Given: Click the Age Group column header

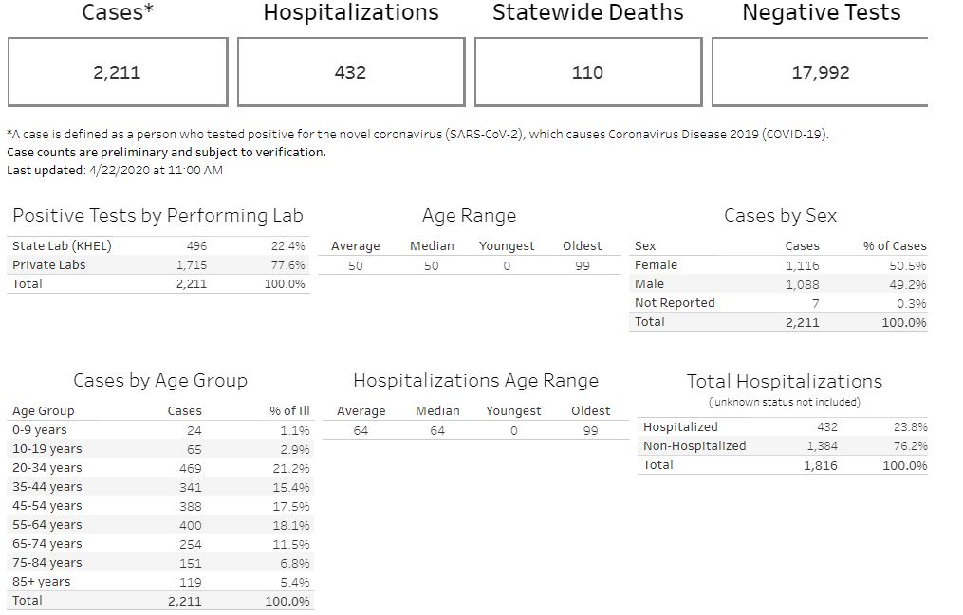Looking at the screenshot, I should click(43, 410).
